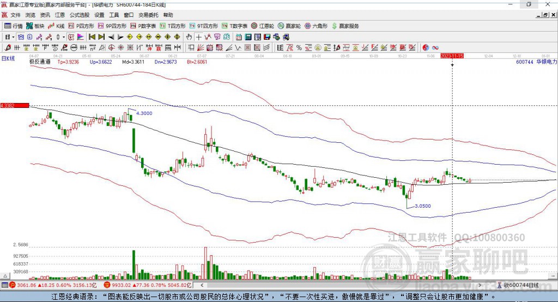Open the 9T四方形 tool

(x=204, y=26)
